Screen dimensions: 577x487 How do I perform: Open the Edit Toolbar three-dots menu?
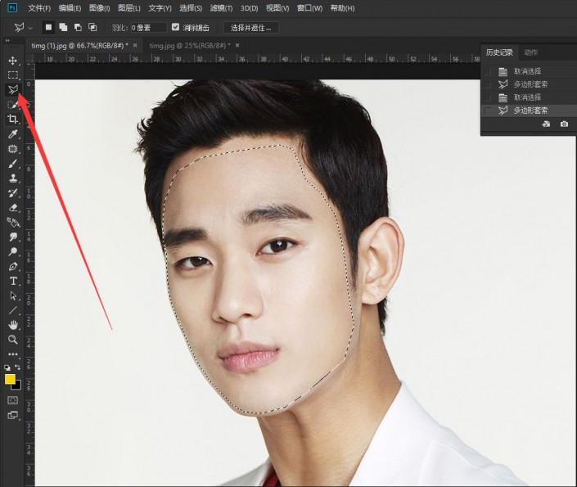tap(13, 354)
